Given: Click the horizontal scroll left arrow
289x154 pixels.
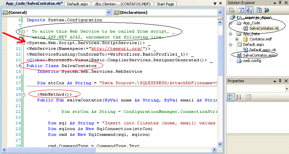Looking at the screenshot, I should (4, 150).
